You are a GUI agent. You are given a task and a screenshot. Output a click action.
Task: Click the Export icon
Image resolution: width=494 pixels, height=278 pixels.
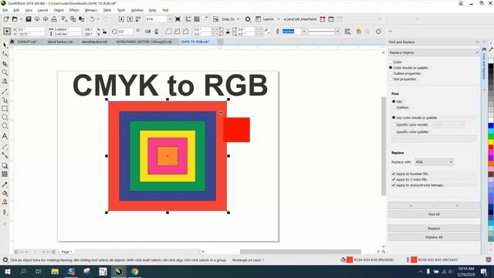tap(130, 19)
